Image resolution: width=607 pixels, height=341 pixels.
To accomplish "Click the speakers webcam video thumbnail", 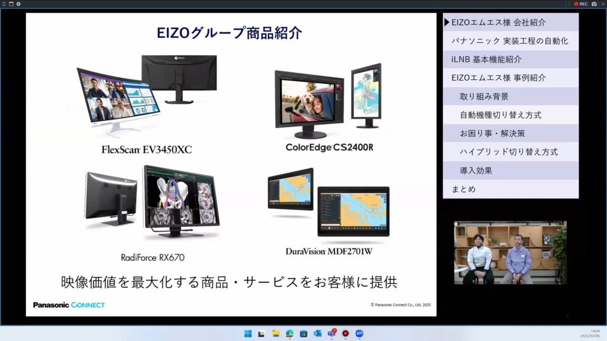I will click(510, 252).
